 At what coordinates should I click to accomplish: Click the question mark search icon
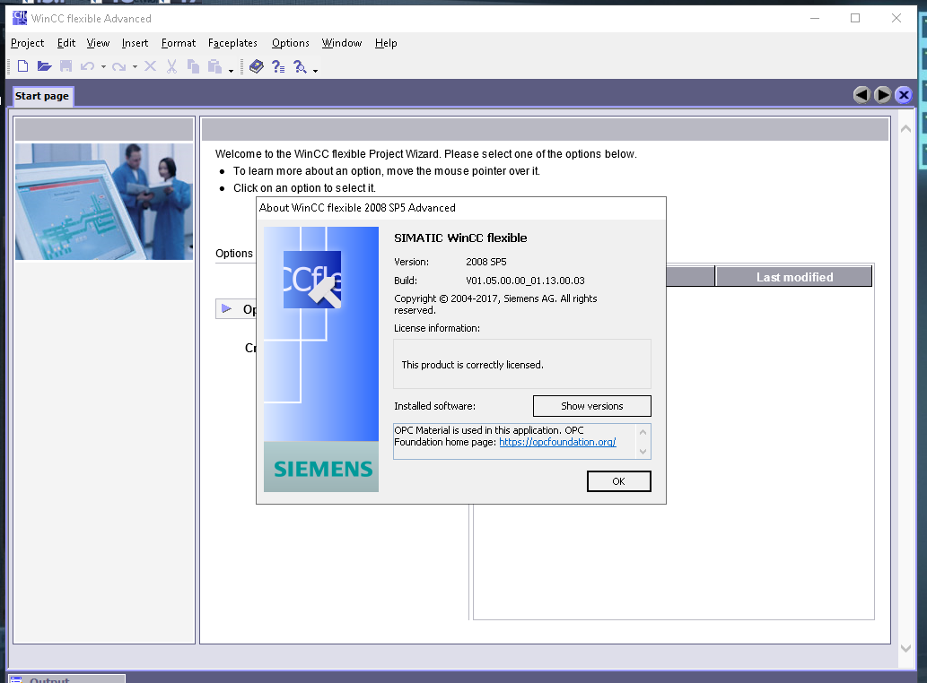301,66
